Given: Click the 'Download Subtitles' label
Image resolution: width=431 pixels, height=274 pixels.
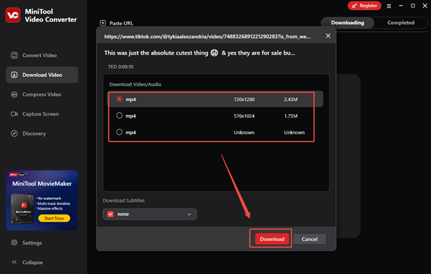Looking at the screenshot, I should (124, 201).
